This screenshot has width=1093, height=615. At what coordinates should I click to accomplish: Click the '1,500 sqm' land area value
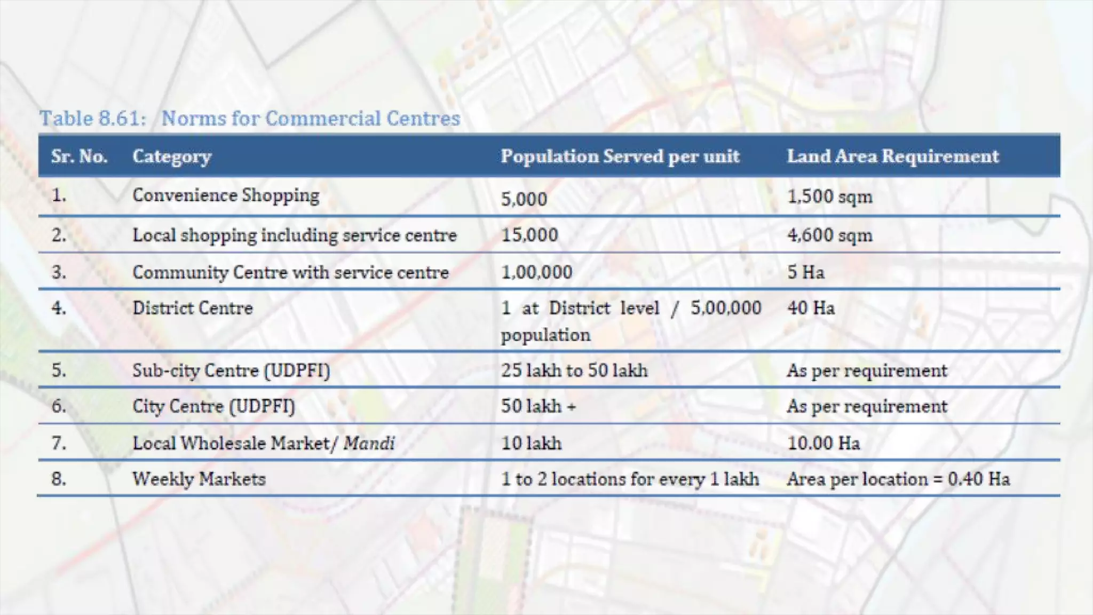[829, 196]
